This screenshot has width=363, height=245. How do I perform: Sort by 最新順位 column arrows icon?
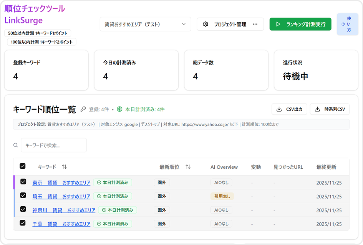pos(188,167)
